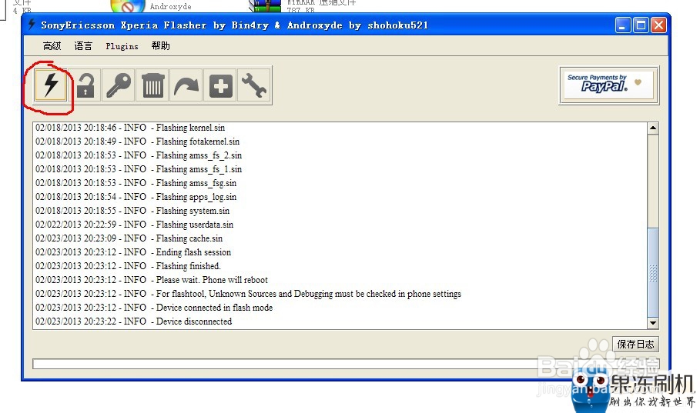
Task: Click the key root icon
Action: click(119, 85)
